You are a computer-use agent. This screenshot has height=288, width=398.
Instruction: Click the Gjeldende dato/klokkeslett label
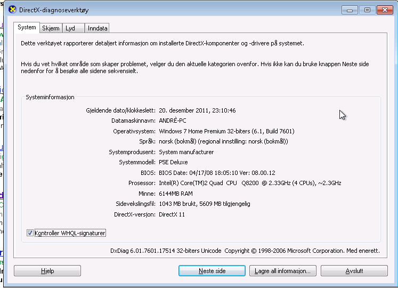tap(120, 110)
